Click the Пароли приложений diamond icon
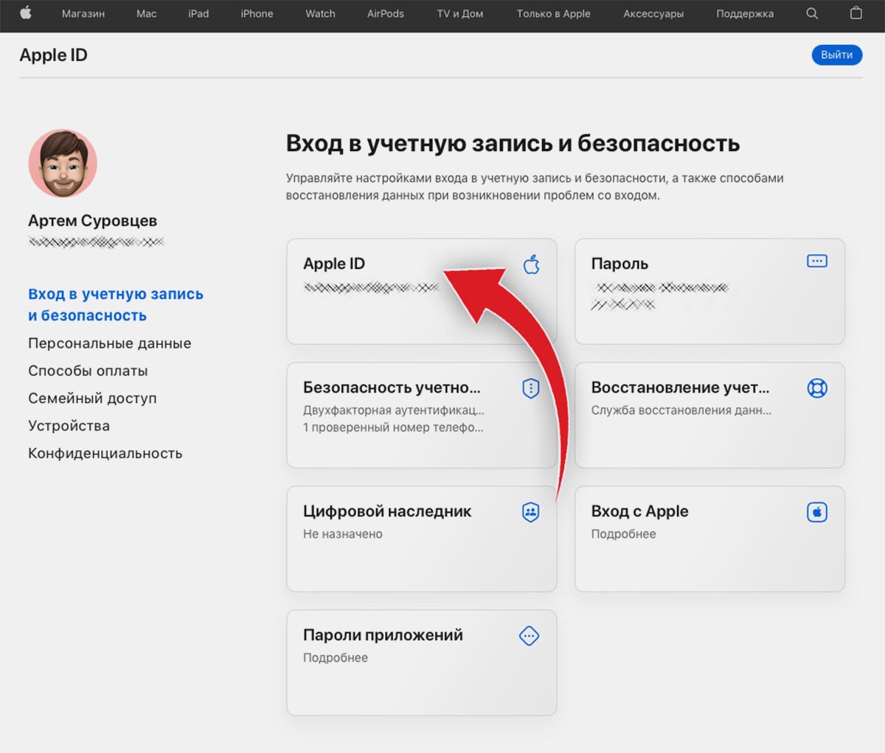Viewport: 885px width, 753px height. [x=530, y=636]
